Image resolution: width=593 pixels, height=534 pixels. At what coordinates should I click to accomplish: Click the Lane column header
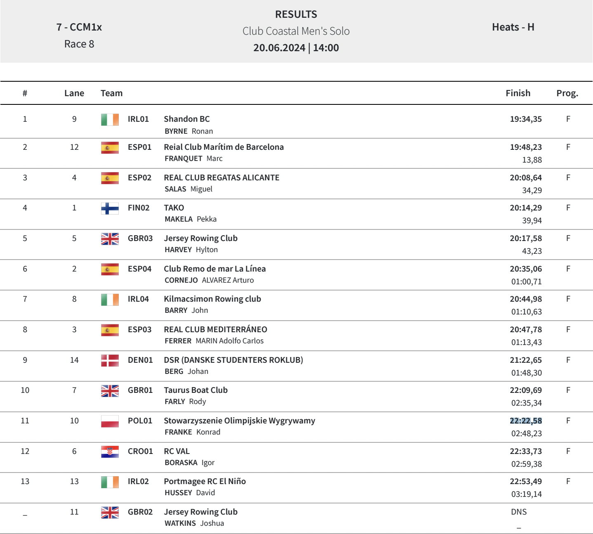[x=74, y=93]
